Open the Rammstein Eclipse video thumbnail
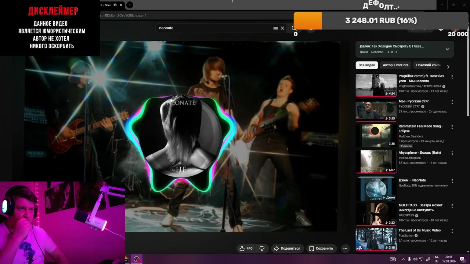 point(376,135)
